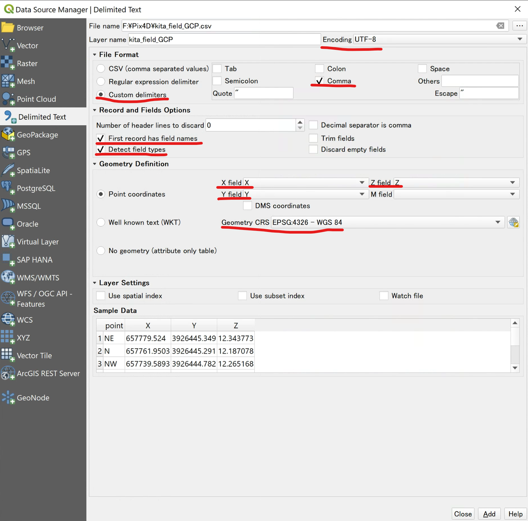
Task: Increase header lines to discard stepper
Action: (300, 122)
